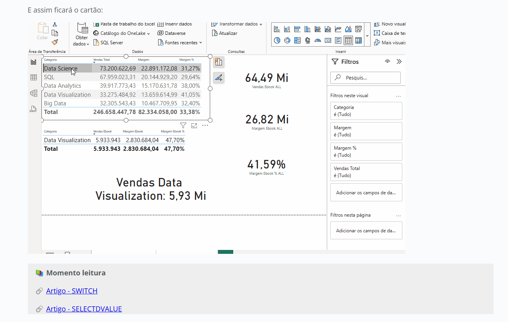The image size is (508, 322).
Task: Expand the Margem filter card
Action: click(366, 131)
